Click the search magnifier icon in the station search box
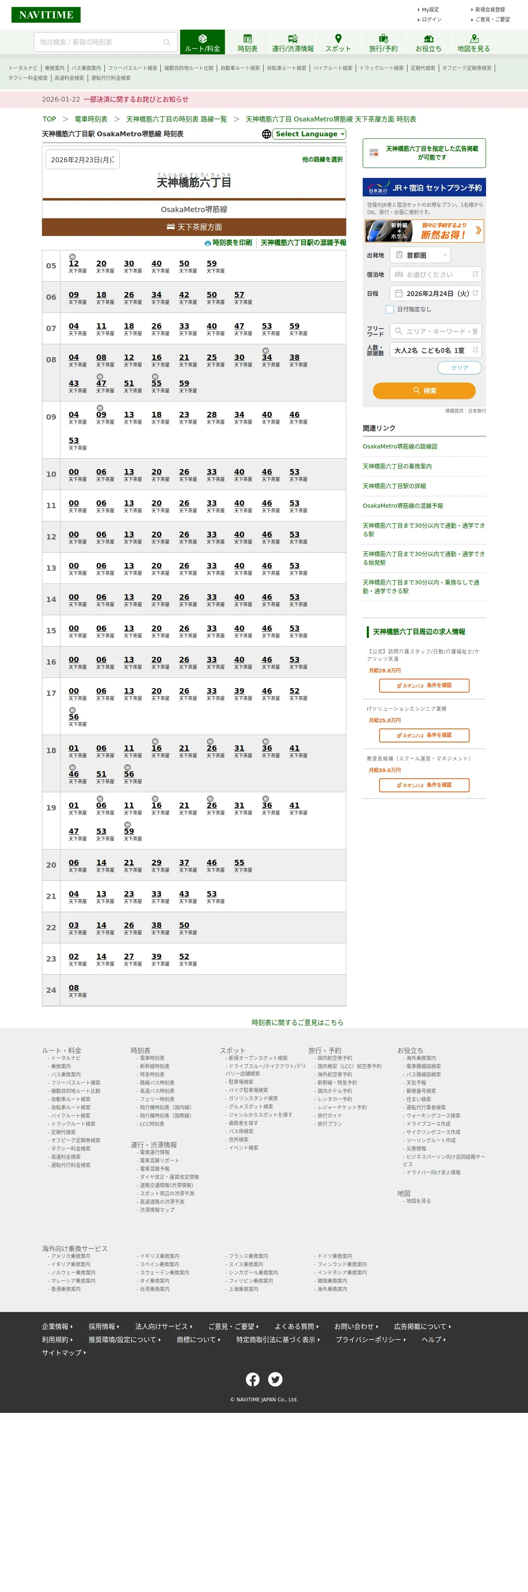This screenshot has width=528, height=1592. 167,42
